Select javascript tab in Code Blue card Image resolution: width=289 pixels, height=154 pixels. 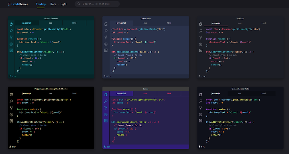click(121, 23)
